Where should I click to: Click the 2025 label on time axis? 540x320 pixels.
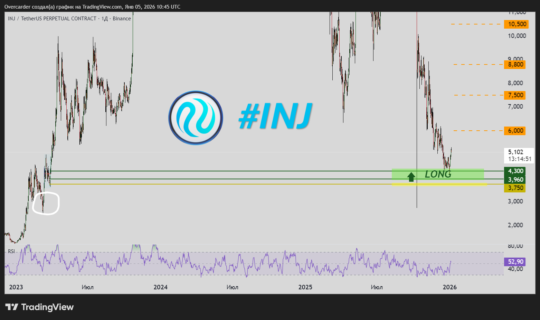click(305, 287)
